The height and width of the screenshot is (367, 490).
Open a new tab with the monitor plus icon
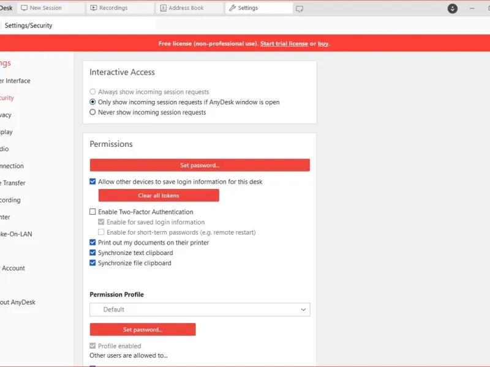(x=300, y=9)
